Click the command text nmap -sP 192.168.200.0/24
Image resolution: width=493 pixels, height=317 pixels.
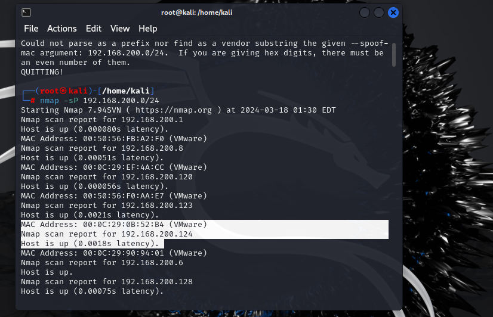pyautogui.click(x=99, y=101)
